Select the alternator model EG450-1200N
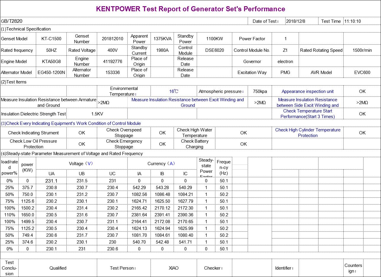 51,73
